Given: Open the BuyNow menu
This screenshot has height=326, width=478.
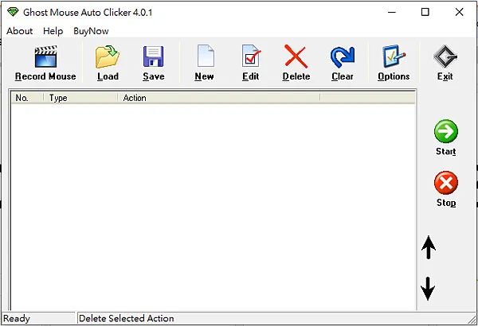Looking at the screenshot, I should coord(91,31).
